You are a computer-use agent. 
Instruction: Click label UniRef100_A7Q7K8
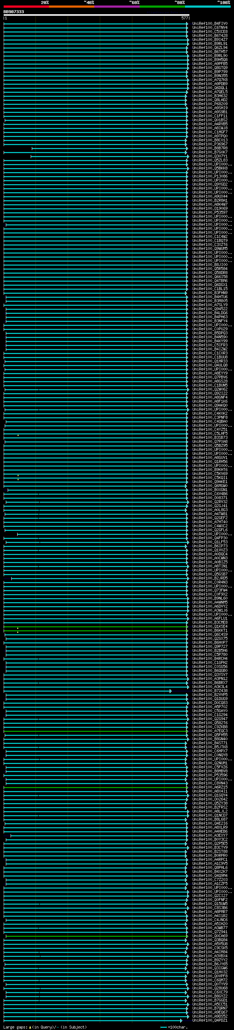coord(210,80)
